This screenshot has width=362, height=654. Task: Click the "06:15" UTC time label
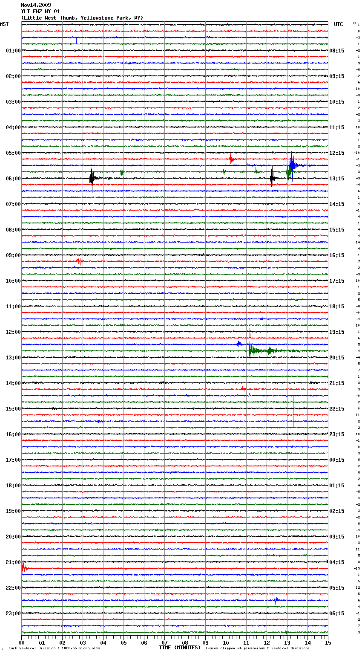tap(337, 613)
